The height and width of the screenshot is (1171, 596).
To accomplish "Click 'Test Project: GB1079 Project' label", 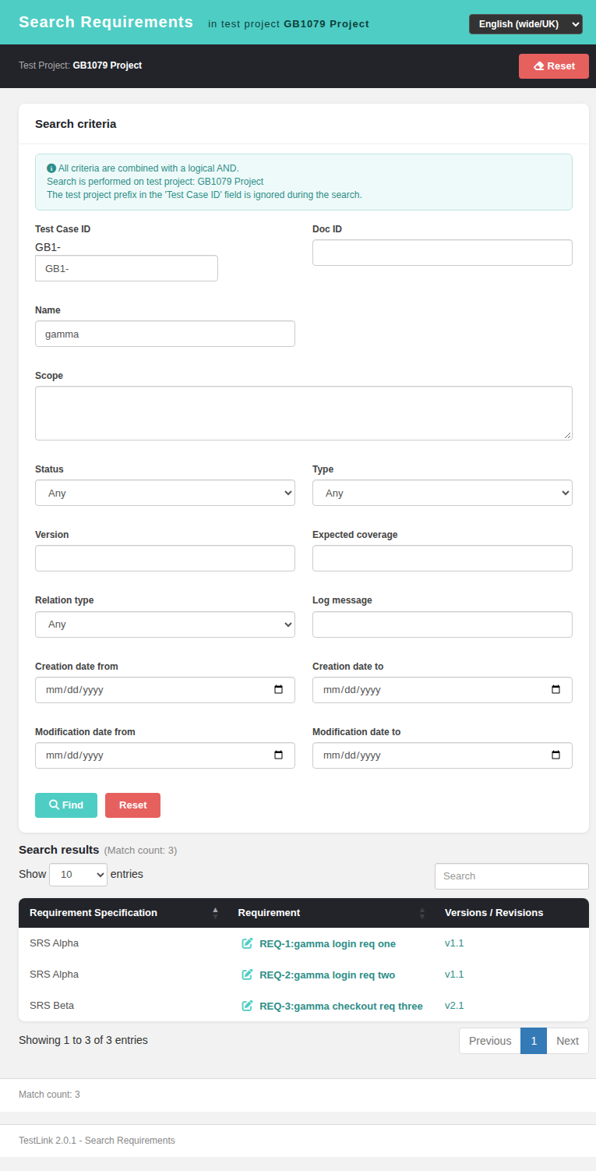I will (80, 65).
